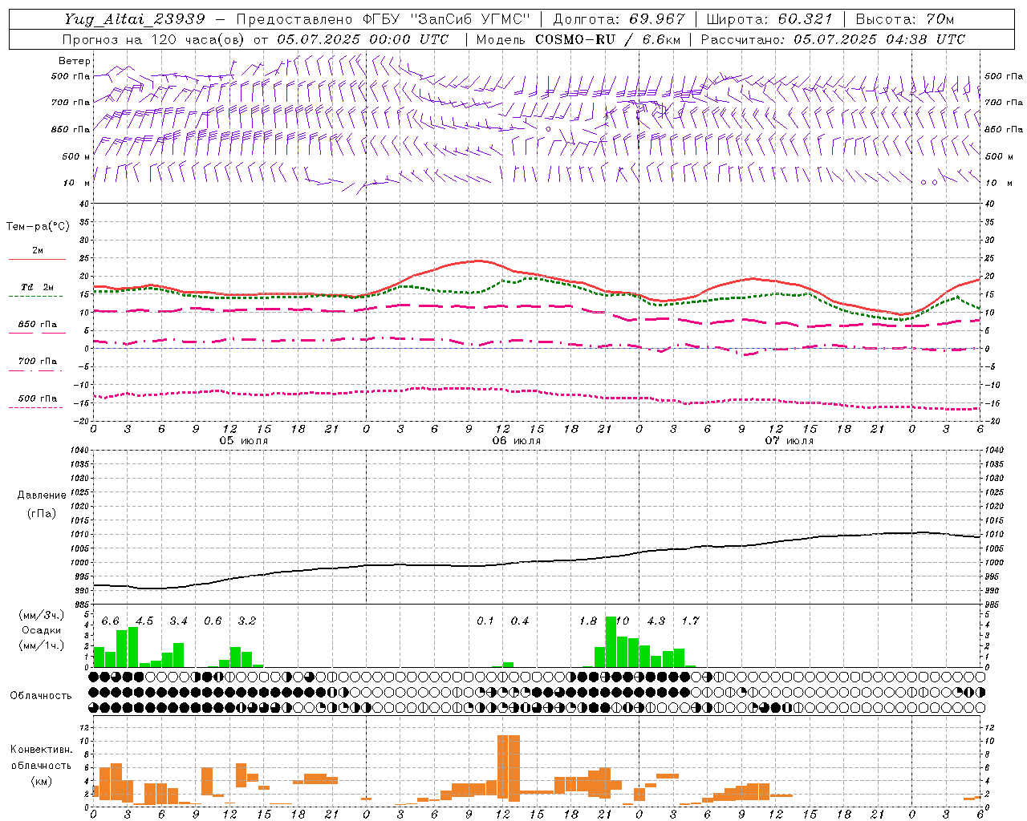Screen dimensions: 1027x821
Task: Click the date label 05 июля
Action: pos(244,441)
